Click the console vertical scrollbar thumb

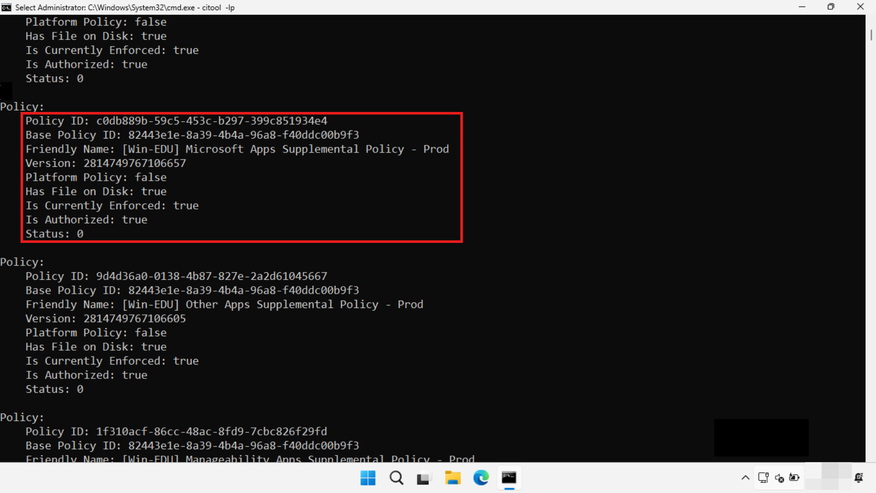point(871,35)
